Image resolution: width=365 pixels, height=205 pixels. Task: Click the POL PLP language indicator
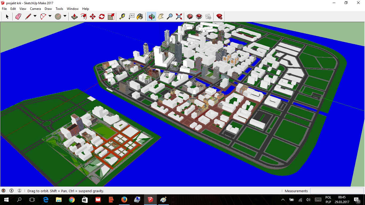[328, 200]
